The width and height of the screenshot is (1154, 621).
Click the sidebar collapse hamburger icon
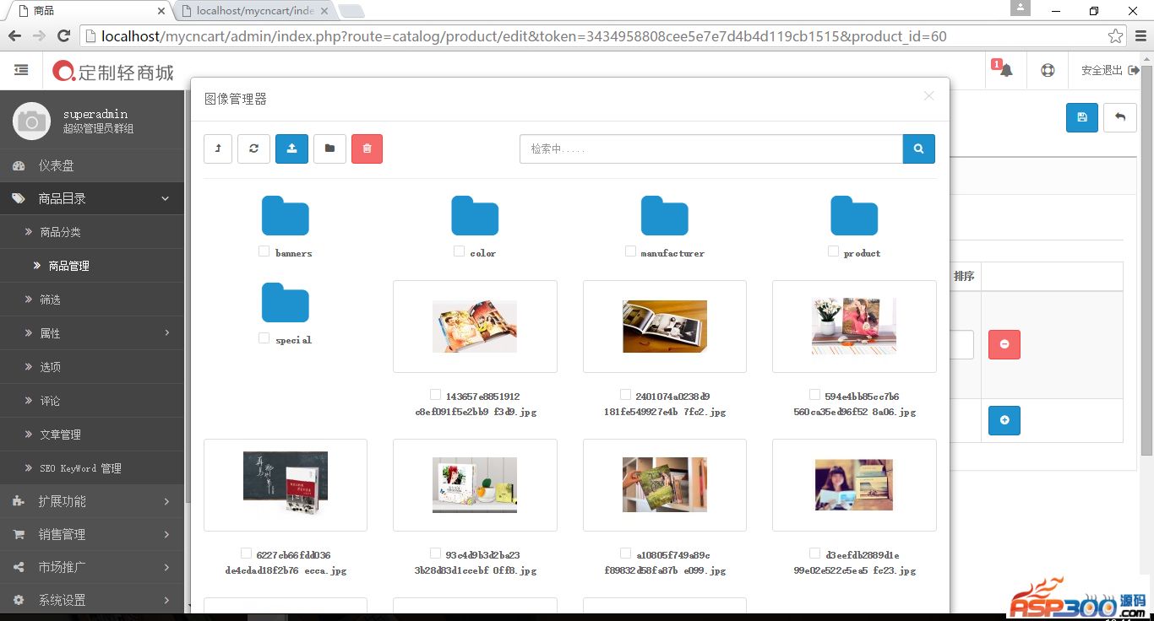pyautogui.click(x=22, y=70)
